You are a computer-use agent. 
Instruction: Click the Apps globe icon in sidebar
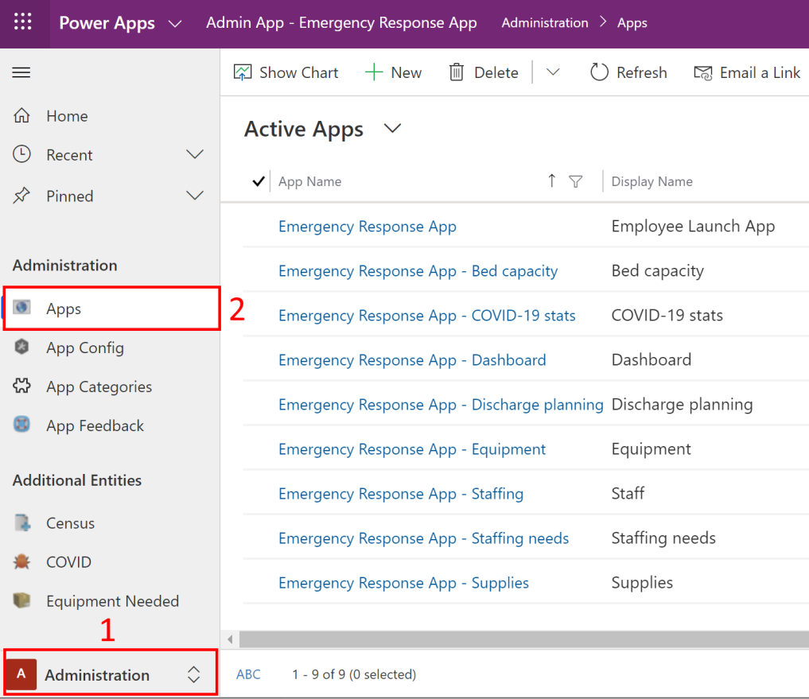pyautogui.click(x=21, y=308)
